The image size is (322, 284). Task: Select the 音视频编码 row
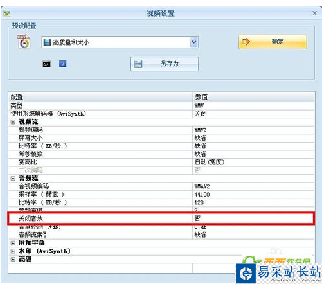pos(161,186)
